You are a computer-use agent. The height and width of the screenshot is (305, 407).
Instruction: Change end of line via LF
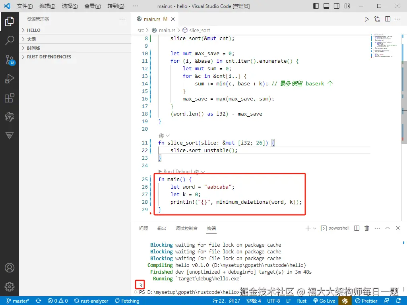[289, 301]
